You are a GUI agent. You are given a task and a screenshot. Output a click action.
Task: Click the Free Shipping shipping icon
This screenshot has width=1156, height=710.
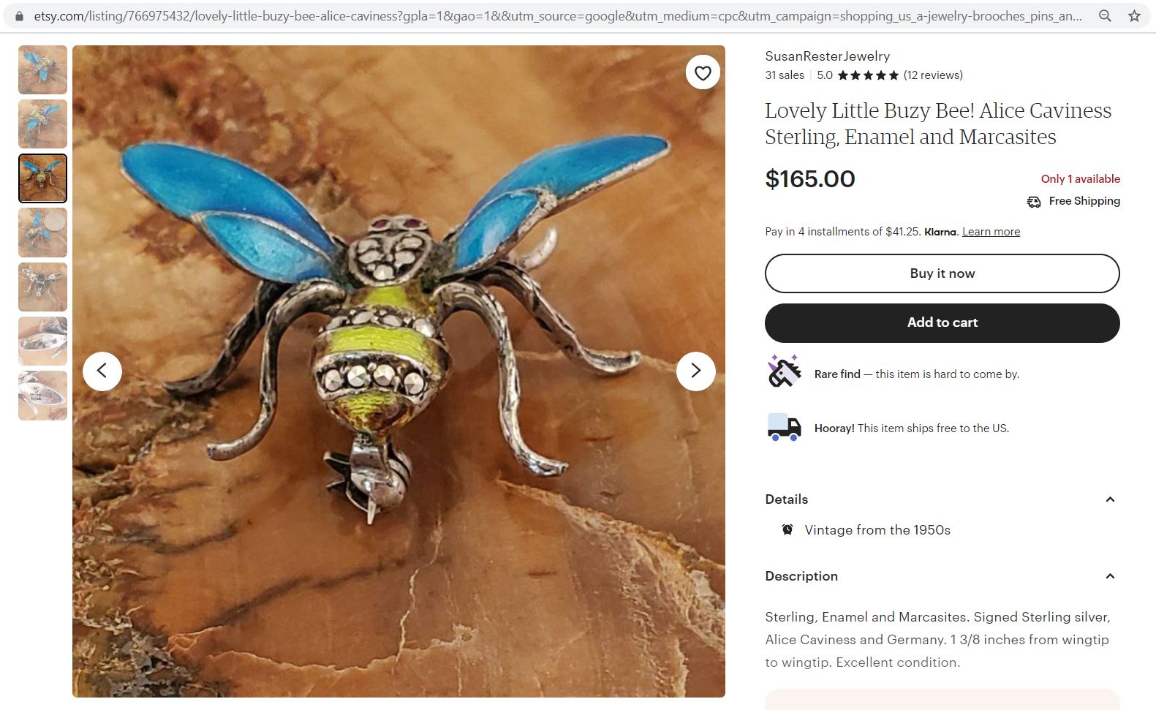pyautogui.click(x=1033, y=201)
